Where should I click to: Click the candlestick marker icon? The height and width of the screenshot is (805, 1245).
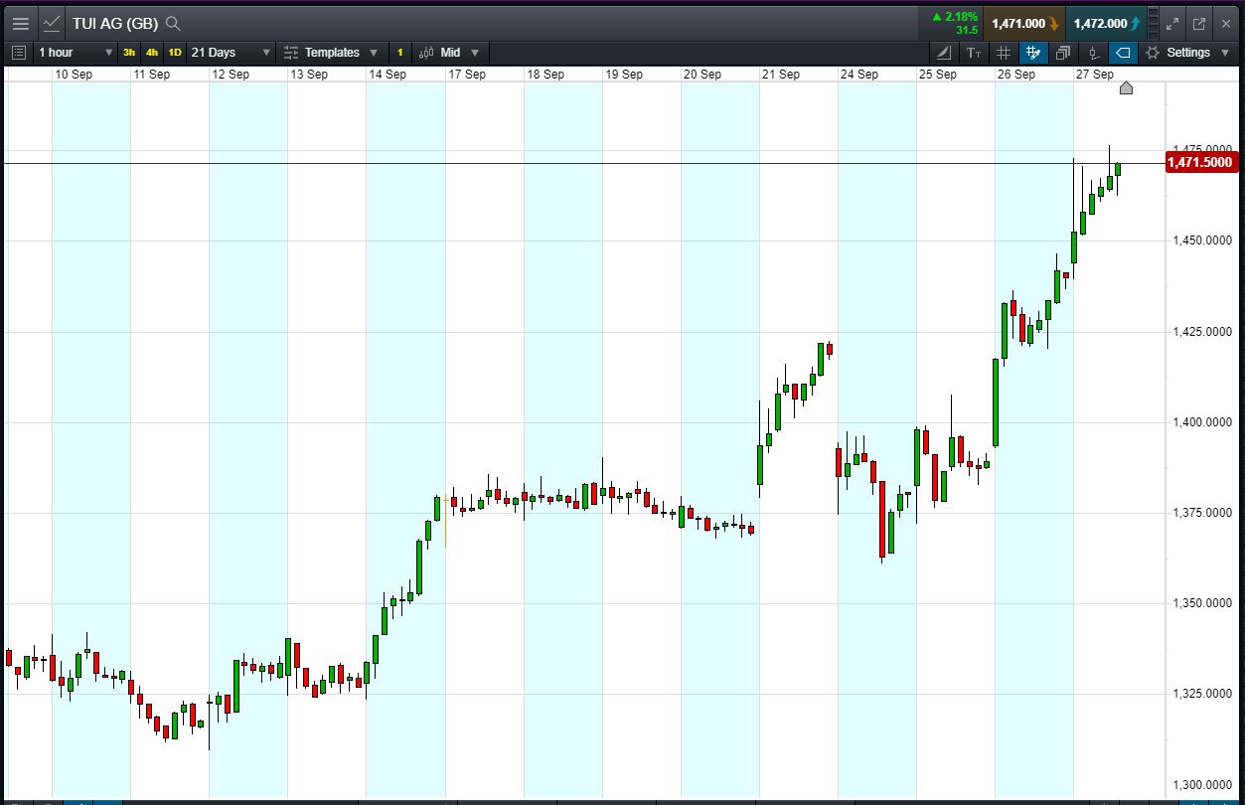[1093, 52]
